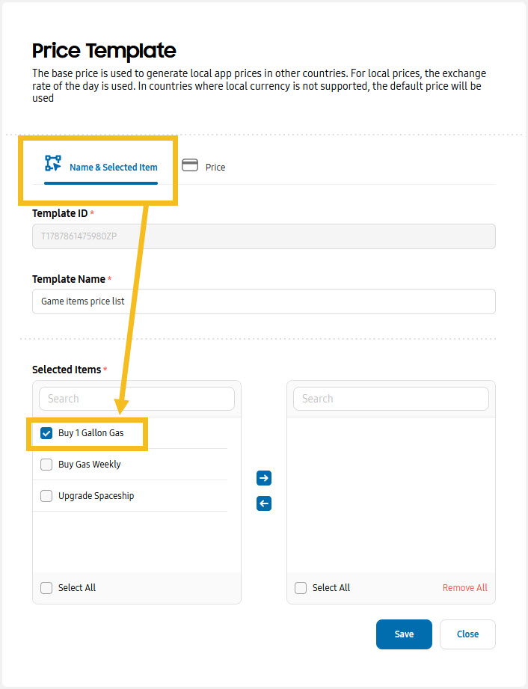The width and height of the screenshot is (528, 689).
Task: Click the right items Search box
Action: click(x=391, y=399)
